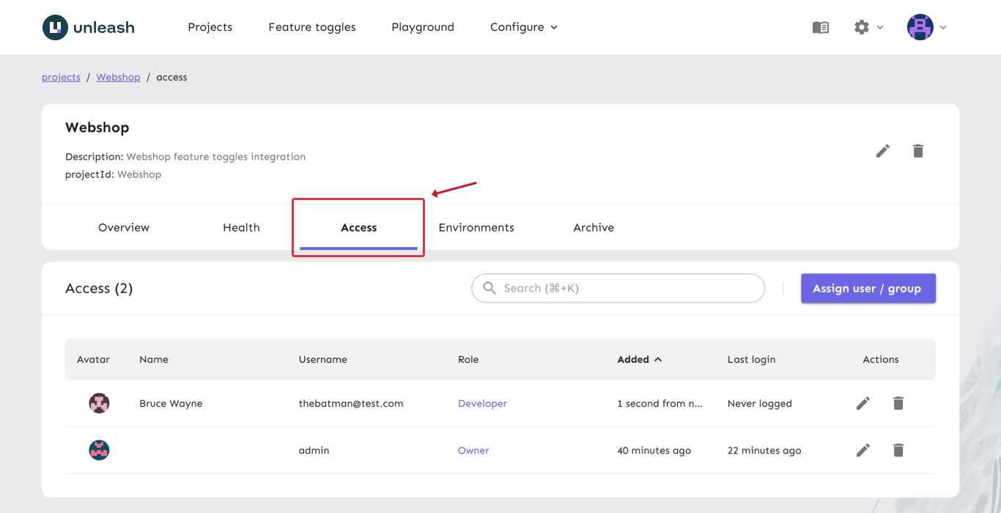This screenshot has height=513, width=1001.
Task: Click the Assign user / group button
Action: 868,288
